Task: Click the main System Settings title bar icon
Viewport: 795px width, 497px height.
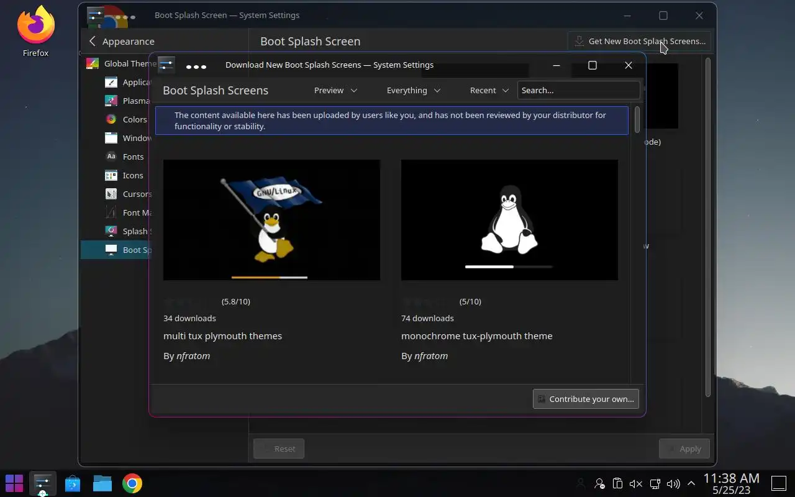Action: click(96, 15)
